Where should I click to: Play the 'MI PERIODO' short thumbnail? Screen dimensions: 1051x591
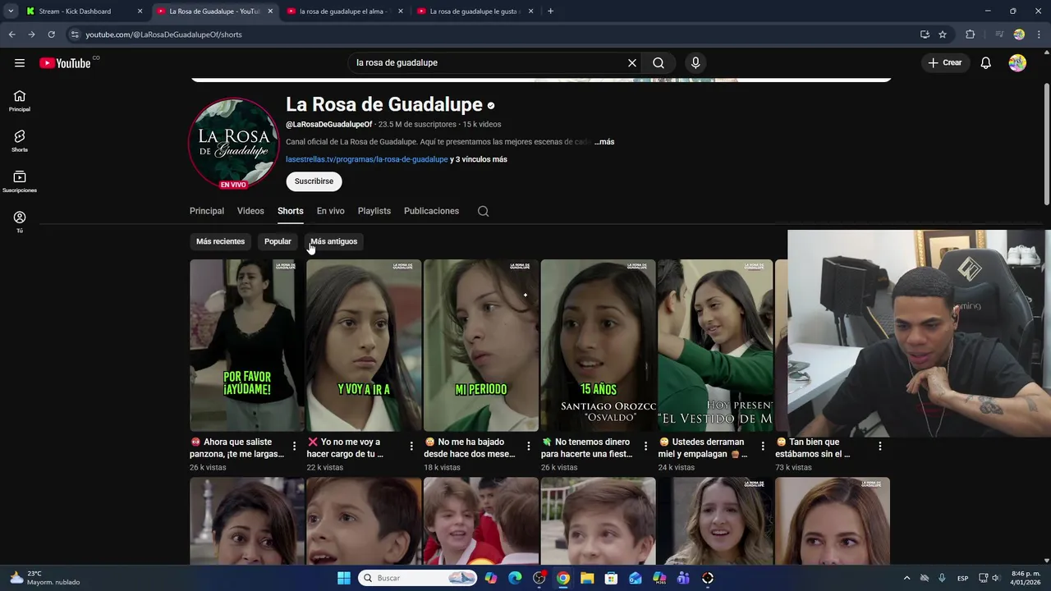coord(481,346)
